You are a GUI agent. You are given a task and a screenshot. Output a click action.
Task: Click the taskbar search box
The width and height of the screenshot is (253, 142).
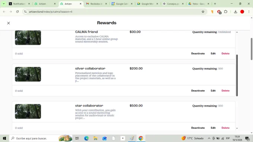pyautogui.click(x=41, y=138)
